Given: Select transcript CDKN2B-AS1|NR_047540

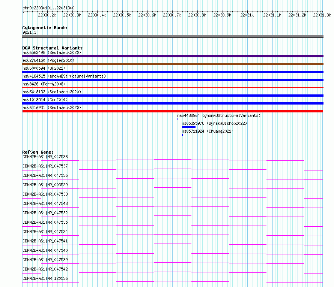Looking at the screenshot, I should pyautogui.click(x=45, y=250).
